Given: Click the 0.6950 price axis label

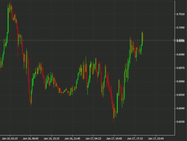Looking at the screenshot, I should 181,95.
